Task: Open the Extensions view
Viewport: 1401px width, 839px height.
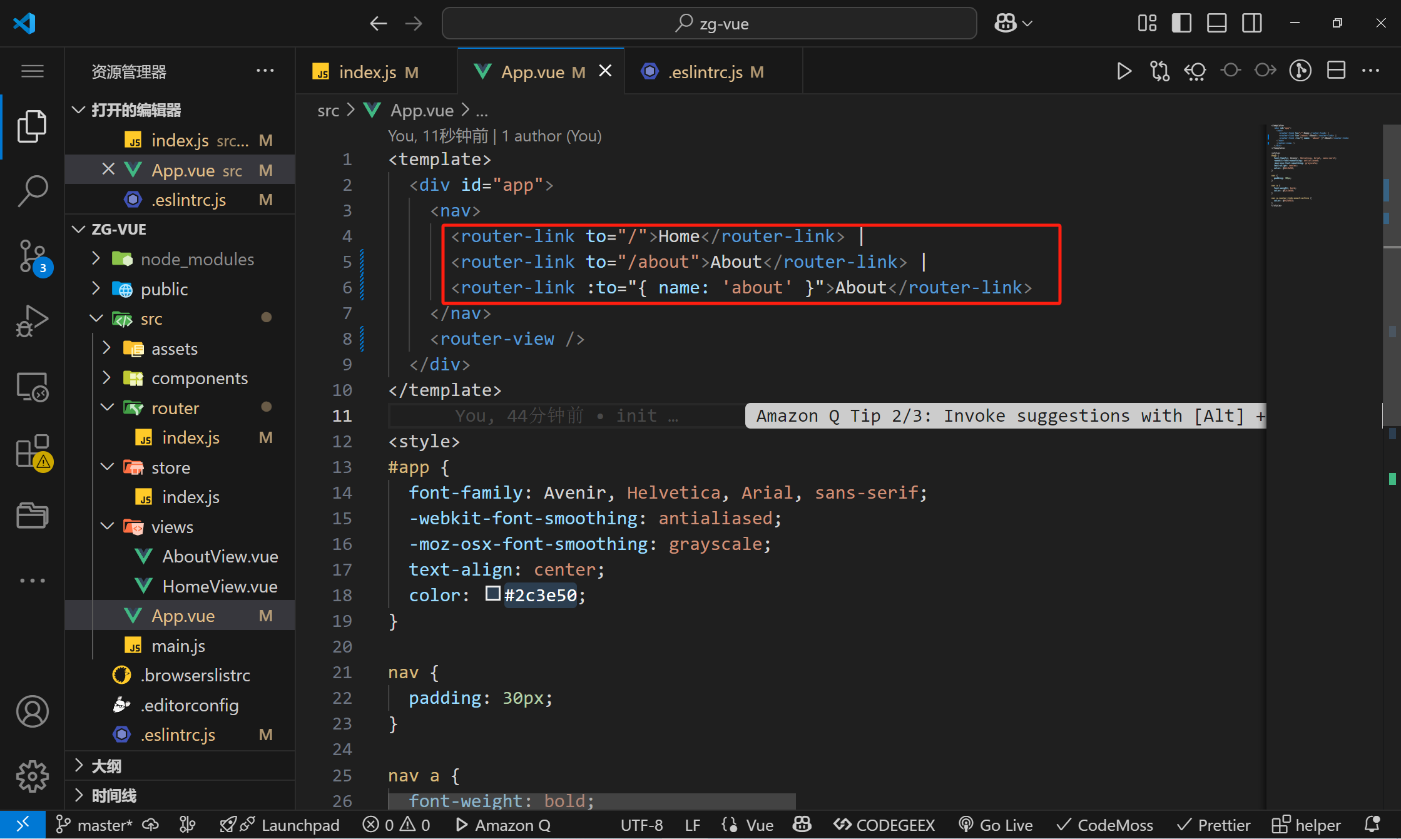Action: [32, 452]
